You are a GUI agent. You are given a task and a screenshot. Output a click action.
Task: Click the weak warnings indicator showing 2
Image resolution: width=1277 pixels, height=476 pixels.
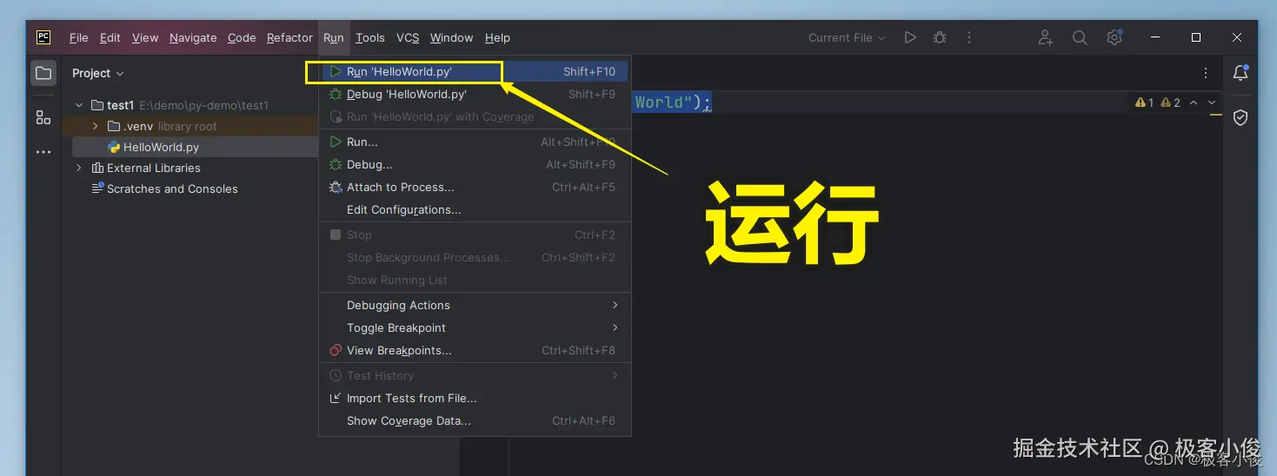click(x=1170, y=102)
